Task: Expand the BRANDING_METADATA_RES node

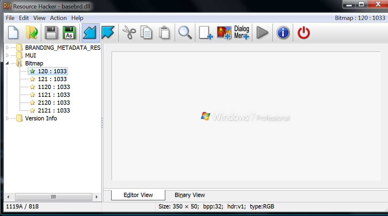Action: click(8, 47)
